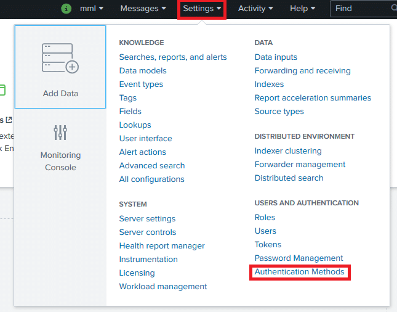Screen dimensions: 397x312
Task: Open the Data inputs page
Action: tap(276, 57)
